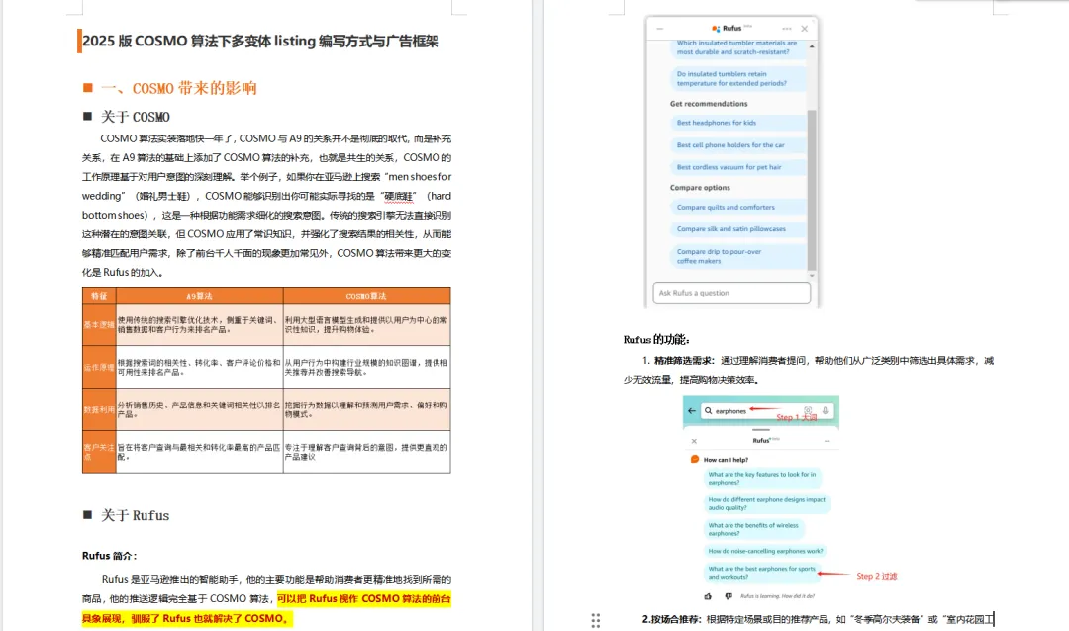Click the X icon left of the lower Rufus title

point(694,441)
